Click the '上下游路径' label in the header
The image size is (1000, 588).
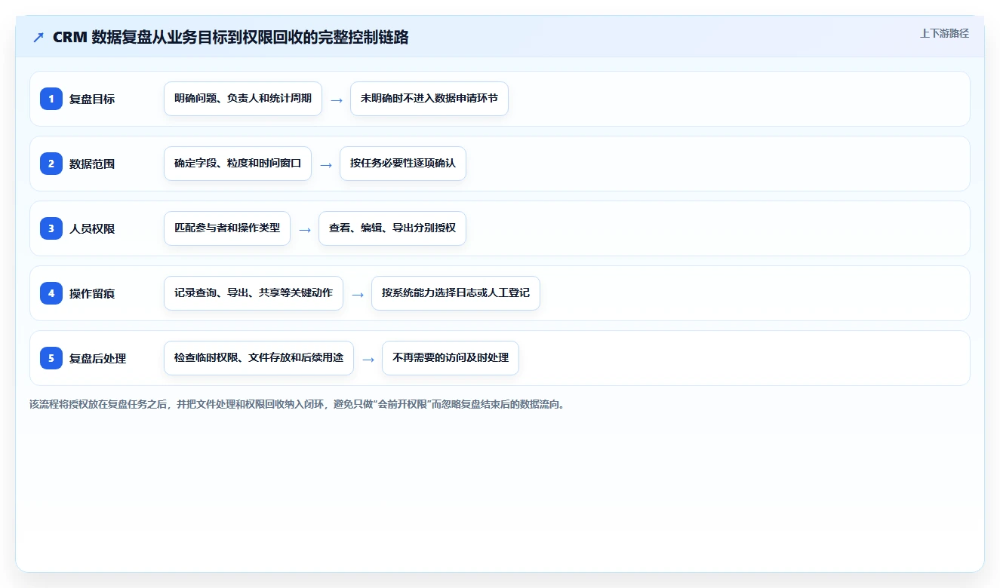(x=944, y=33)
